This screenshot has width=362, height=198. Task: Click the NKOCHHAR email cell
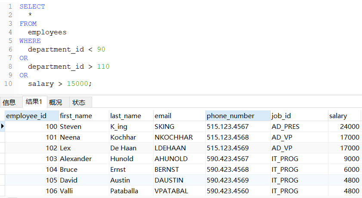pyautogui.click(x=173, y=137)
